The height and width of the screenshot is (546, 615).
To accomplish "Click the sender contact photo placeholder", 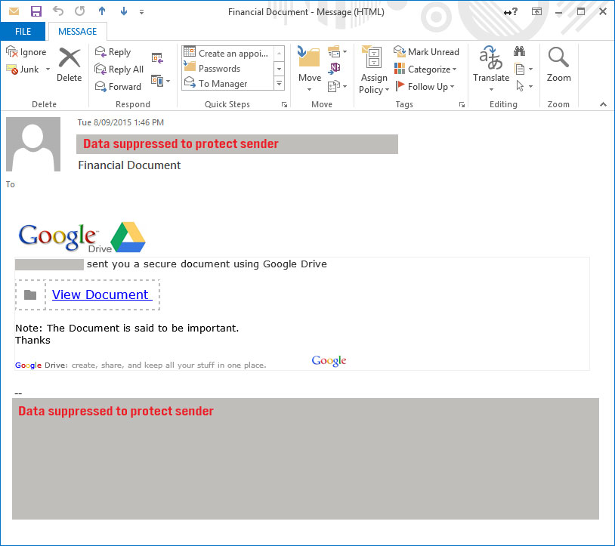I will click(33, 144).
